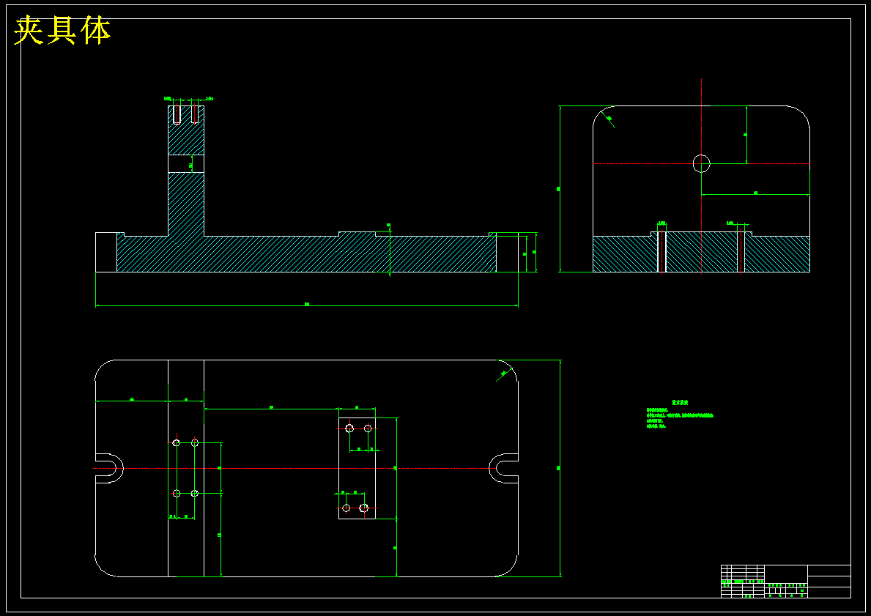Select the right threaded hole atop the upright column
The width and height of the screenshot is (871, 616).
pyautogui.click(x=194, y=114)
